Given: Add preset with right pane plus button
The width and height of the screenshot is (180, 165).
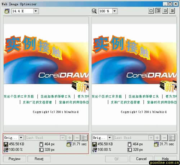Looking at the screenshot, I should point(157,138).
